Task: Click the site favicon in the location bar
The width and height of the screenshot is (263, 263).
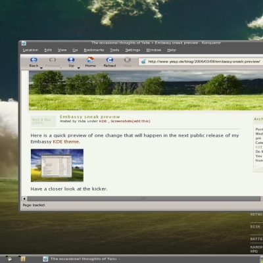Action: [143, 62]
